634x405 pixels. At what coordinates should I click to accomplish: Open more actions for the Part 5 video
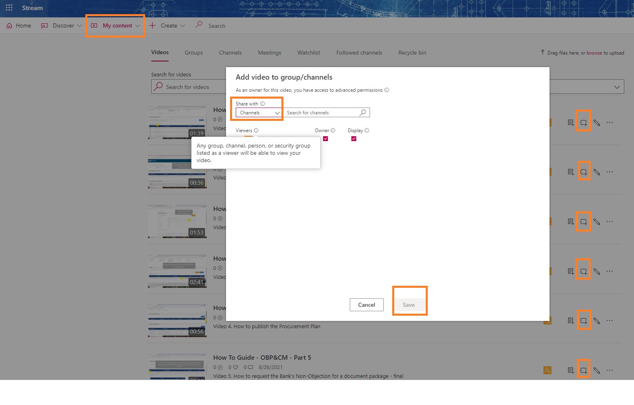pyautogui.click(x=610, y=370)
